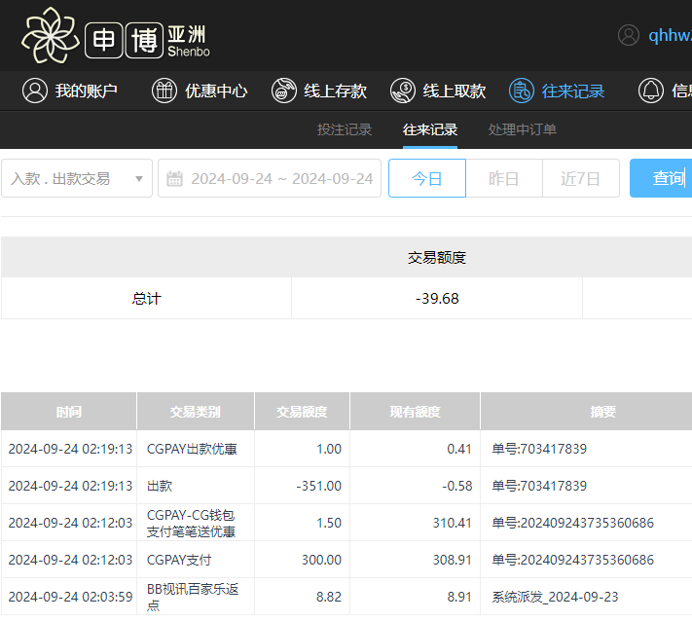Select the 今日 date filter

[x=426, y=178]
